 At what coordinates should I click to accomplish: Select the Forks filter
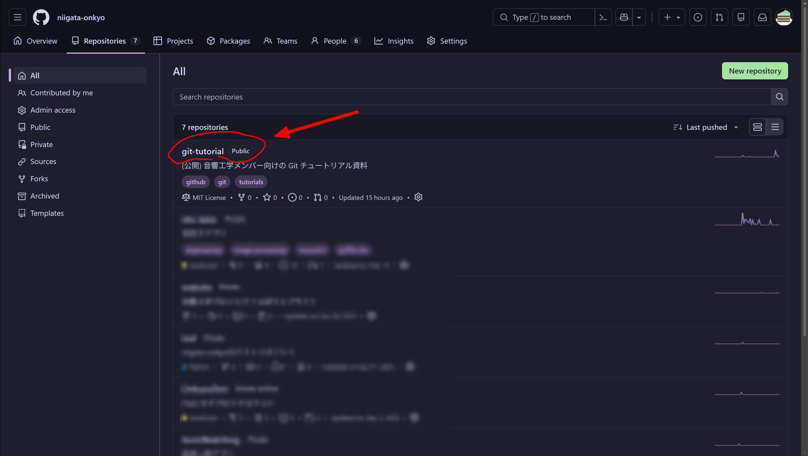(80, 179)
